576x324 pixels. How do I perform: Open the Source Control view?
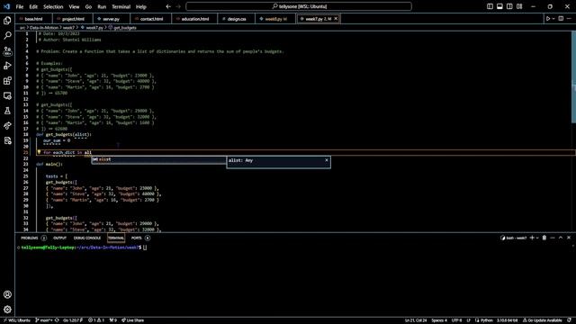coord(7,50)
